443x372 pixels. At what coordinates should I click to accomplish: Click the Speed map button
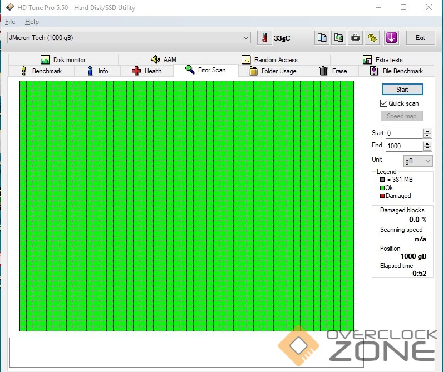401,116
